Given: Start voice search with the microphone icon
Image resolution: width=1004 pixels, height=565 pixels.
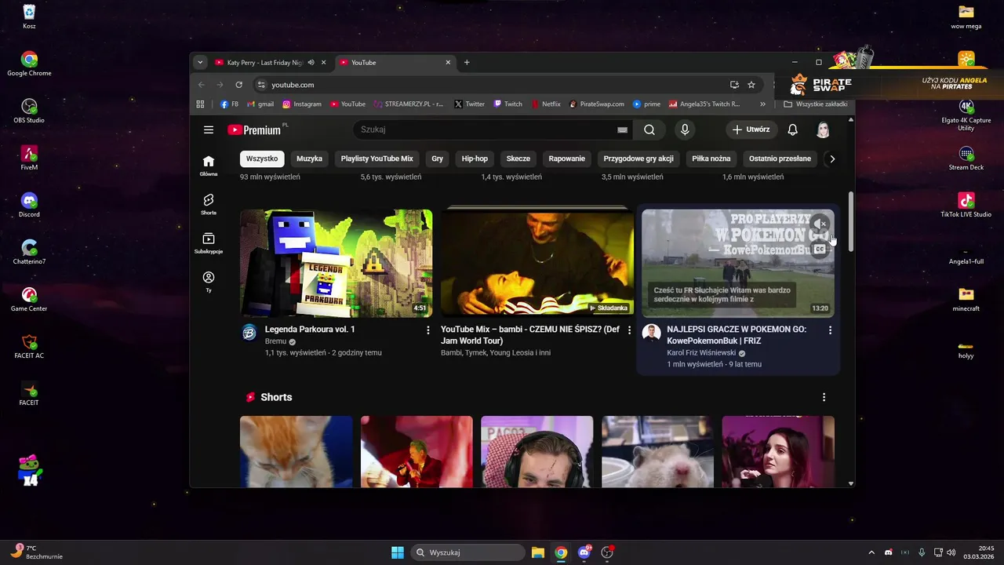Looking at the screenshot, I should tap(685, 129).
